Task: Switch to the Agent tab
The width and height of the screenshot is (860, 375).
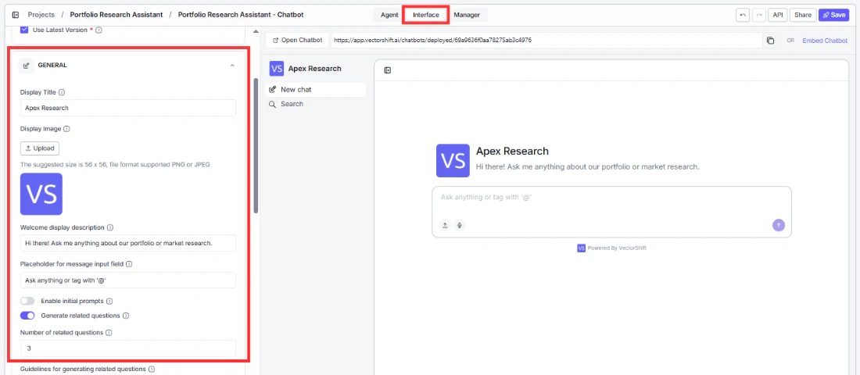Action: click(389, 15)
